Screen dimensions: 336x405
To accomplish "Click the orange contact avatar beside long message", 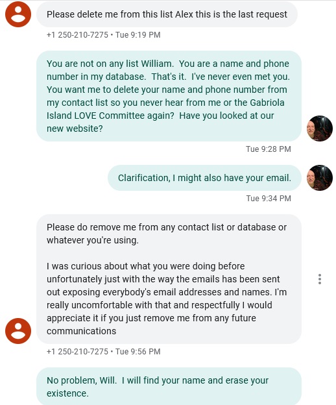I will coord(18,331).
